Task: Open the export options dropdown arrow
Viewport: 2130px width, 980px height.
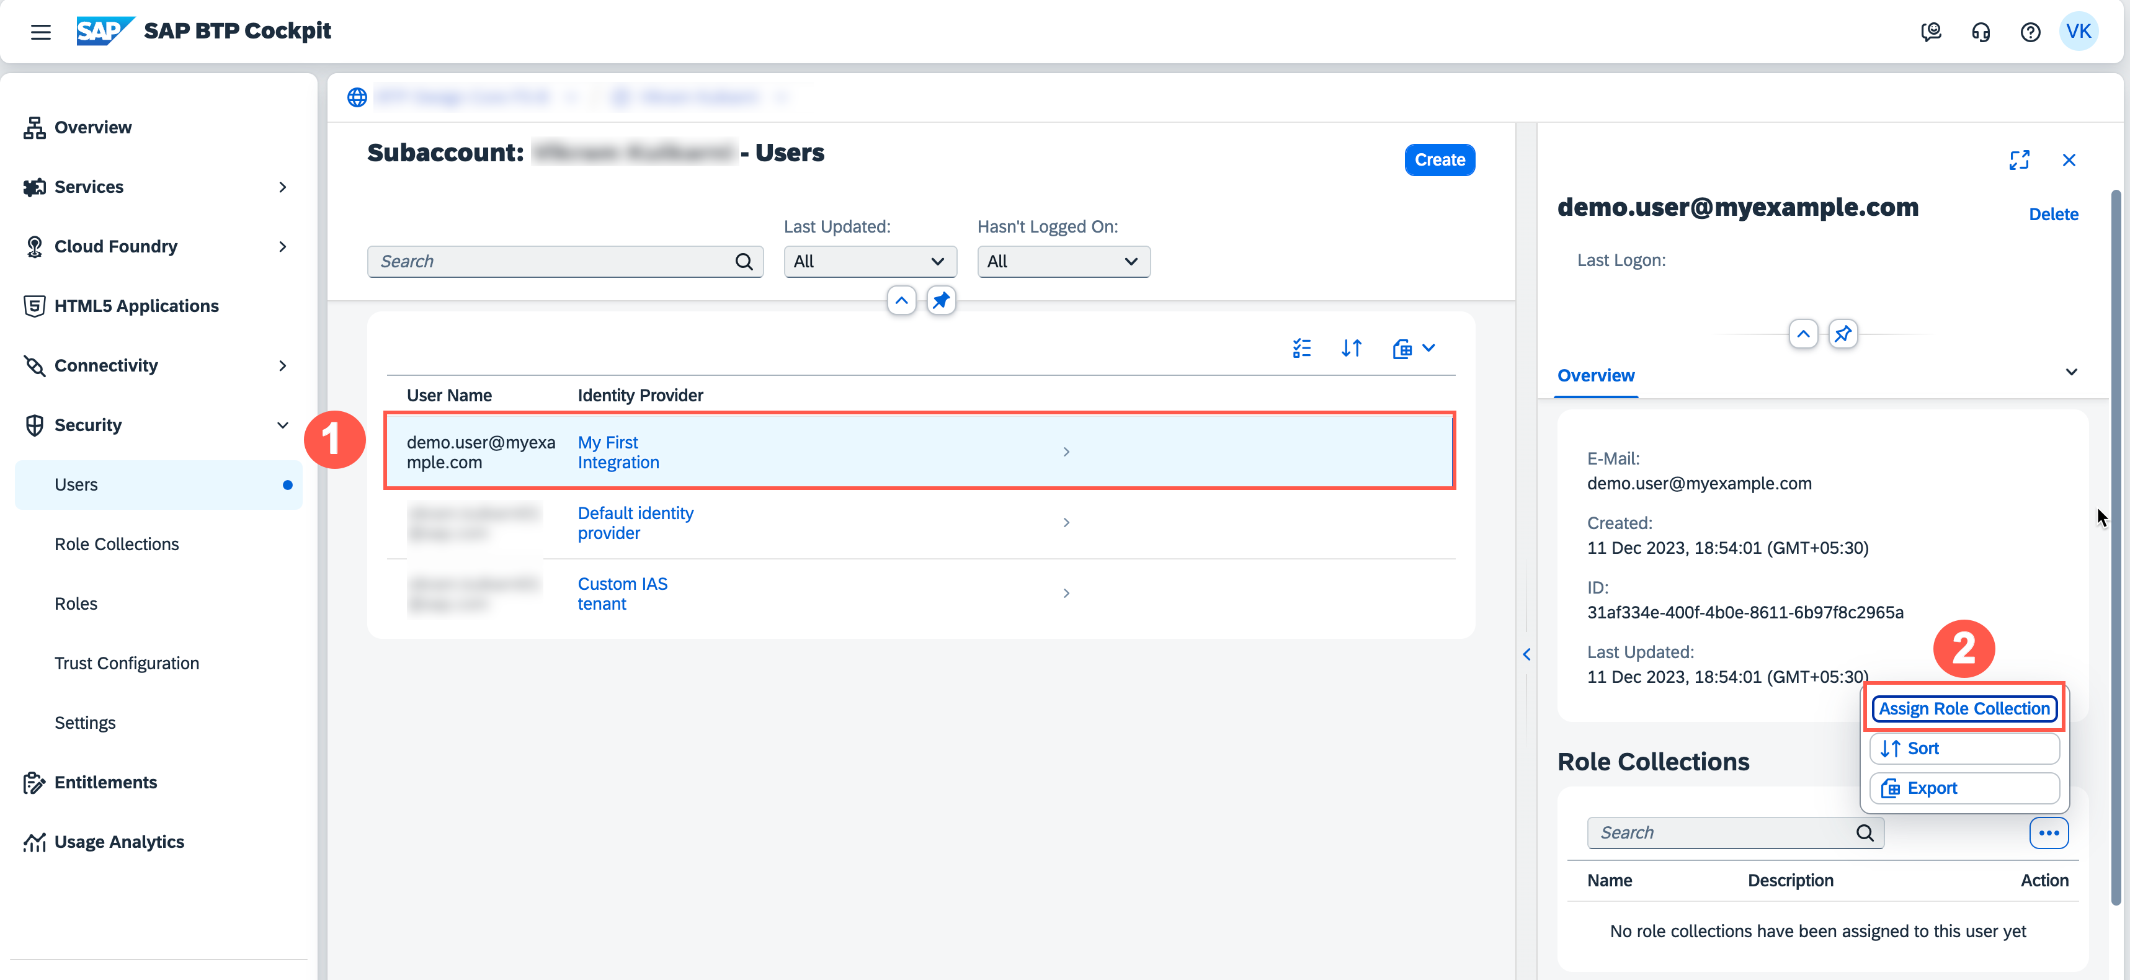Action: click(x=1428, y=348)
